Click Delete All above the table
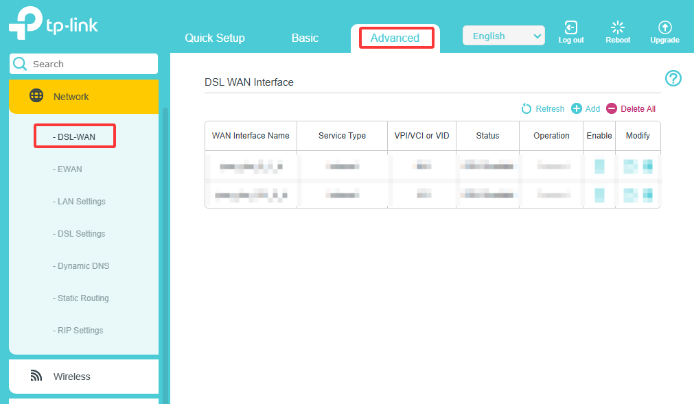 pos(636,108)
